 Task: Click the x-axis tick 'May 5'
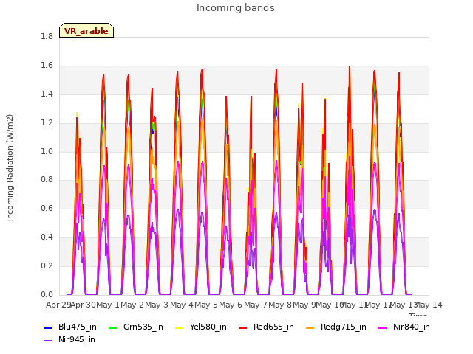(206, 305)
